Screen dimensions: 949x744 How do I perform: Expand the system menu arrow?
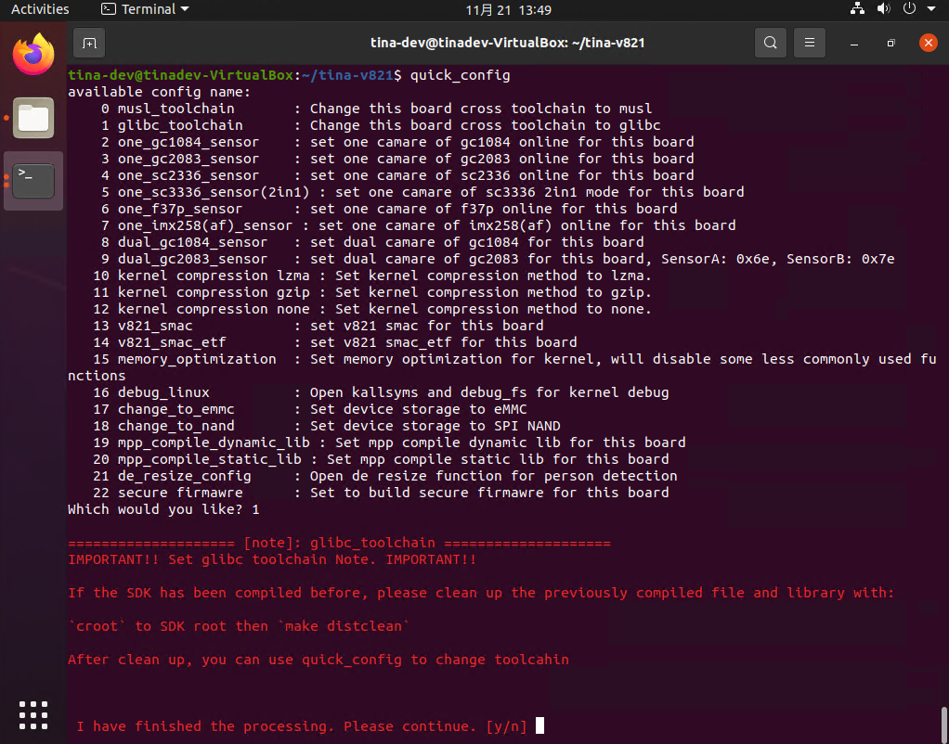[930, 9]
